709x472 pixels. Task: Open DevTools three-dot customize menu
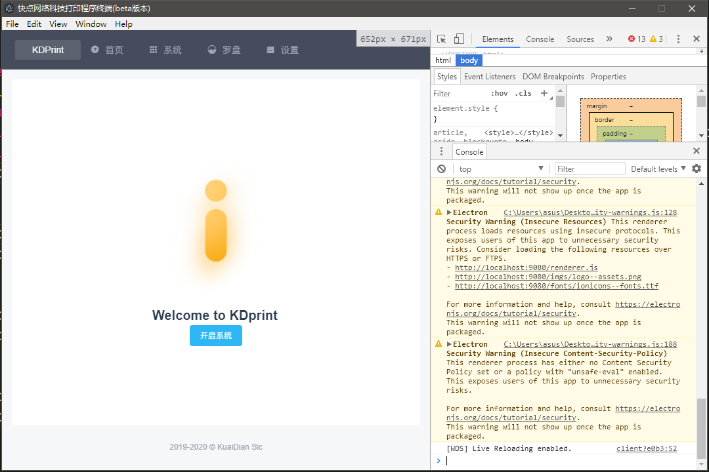pos(677,39)
